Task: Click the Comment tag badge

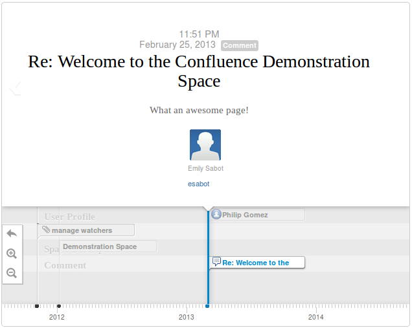Action: pos(240,45)
